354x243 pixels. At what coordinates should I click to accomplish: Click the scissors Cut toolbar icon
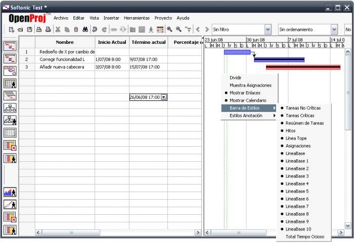(58, 29)
